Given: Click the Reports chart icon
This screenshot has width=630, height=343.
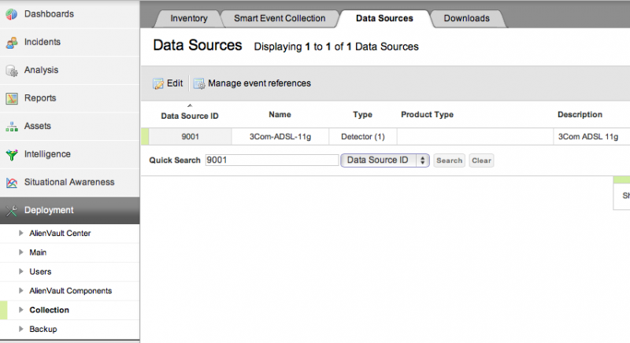Looking at the screenshot, I should point(12,98).
